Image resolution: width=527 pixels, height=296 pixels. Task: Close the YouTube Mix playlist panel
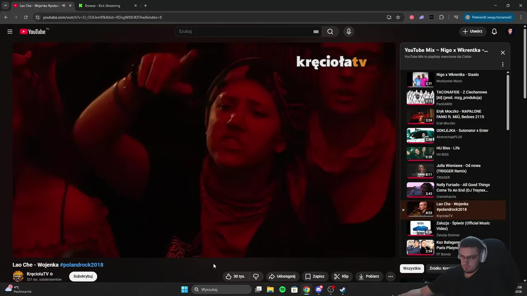pos(503,53)
